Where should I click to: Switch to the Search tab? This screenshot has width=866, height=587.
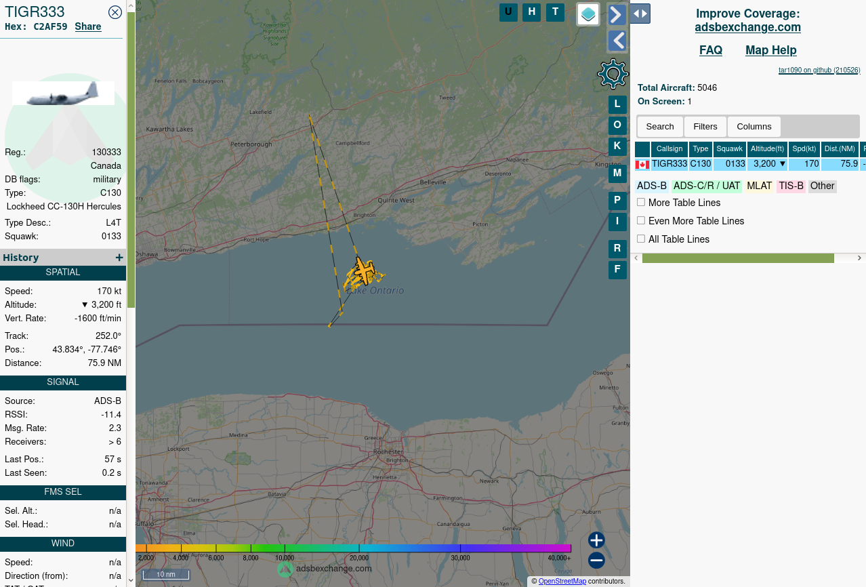click(x=660, y=127)
